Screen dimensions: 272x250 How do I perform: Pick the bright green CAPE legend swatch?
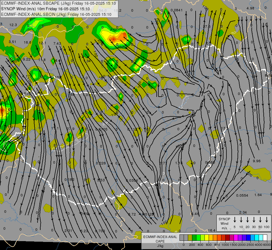click(198, 237)
